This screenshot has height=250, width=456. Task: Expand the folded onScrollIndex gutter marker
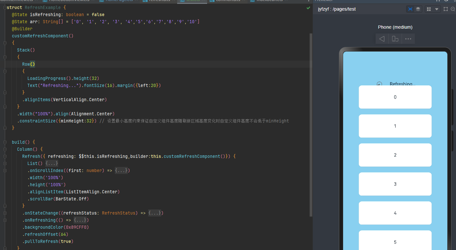[5, 170]
